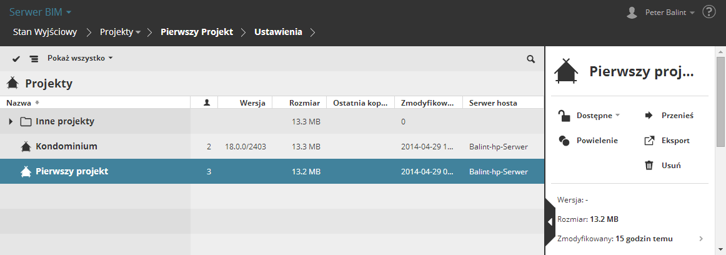Viewport: 726px width, 255px height.
Task: Click the list view icon in toolbar
Action: click(x=34, y=59)
